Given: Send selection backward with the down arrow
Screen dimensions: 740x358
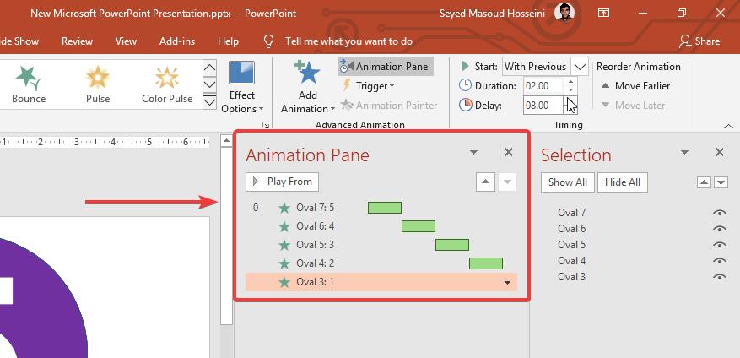Looking at the screenshot, I should point(721,182).
